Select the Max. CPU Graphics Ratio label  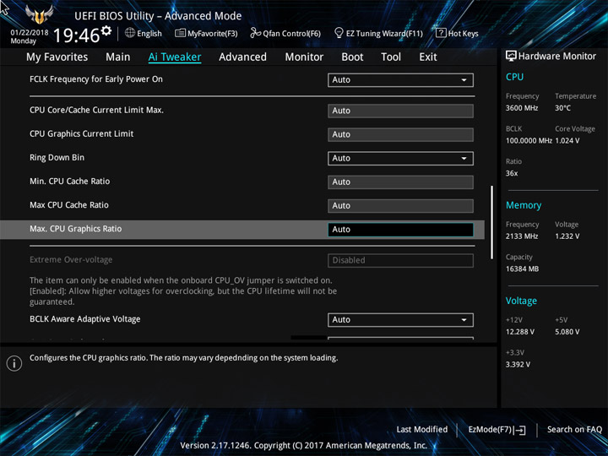pyautogui.click(x=76, y=229)
